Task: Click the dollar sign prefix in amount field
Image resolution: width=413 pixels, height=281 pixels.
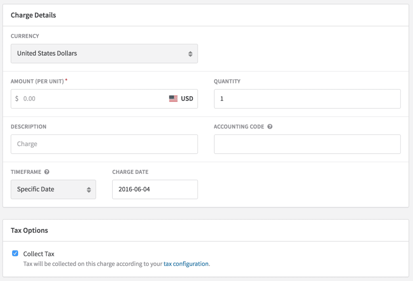Action: coord(17,99)
